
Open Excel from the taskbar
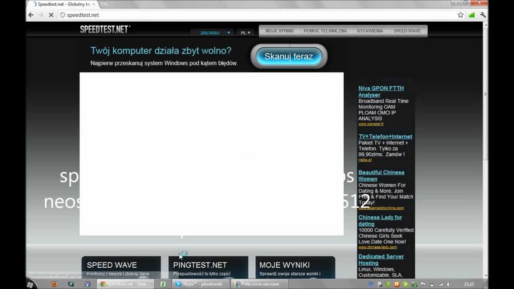pyautogui.click(x=163, y=284)
